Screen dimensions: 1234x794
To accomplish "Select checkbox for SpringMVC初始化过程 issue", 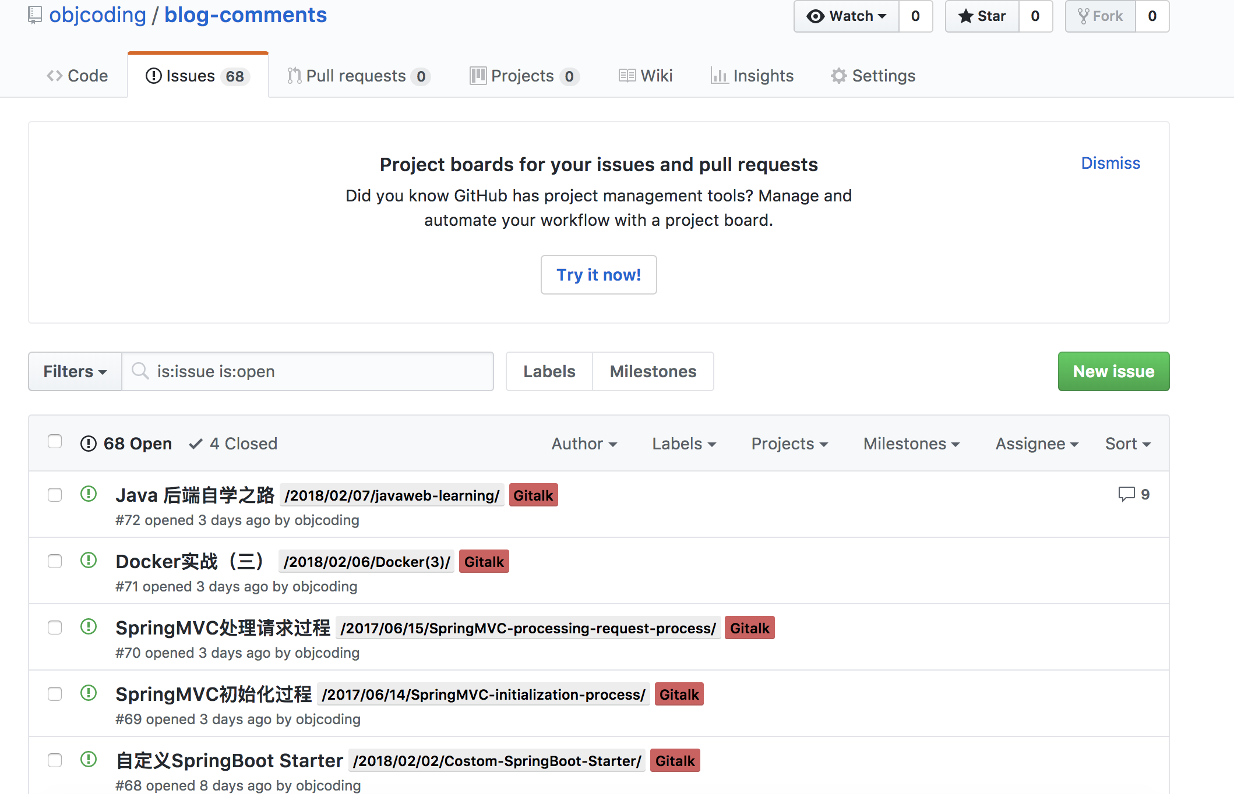I will coord(55,694).
